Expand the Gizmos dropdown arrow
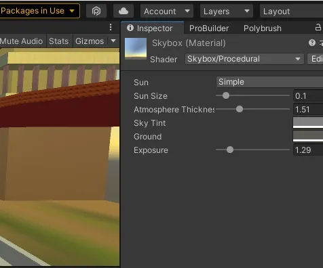Viewport: 323px width, 268px height. [x=113, y=41]
